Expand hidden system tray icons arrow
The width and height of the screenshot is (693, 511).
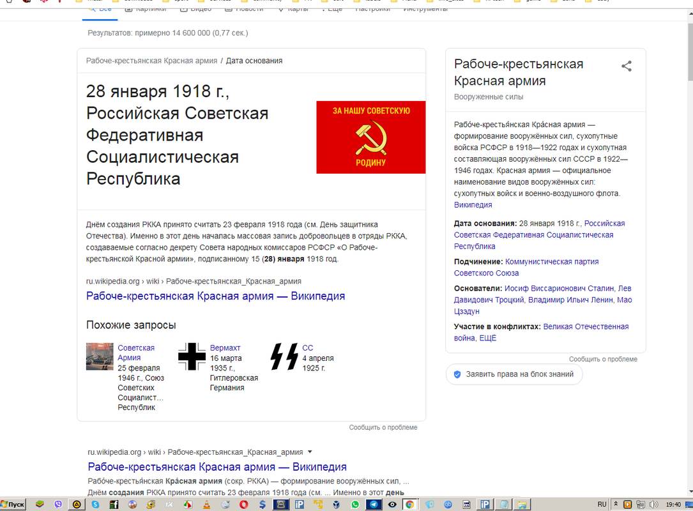[x=616, y=505]
